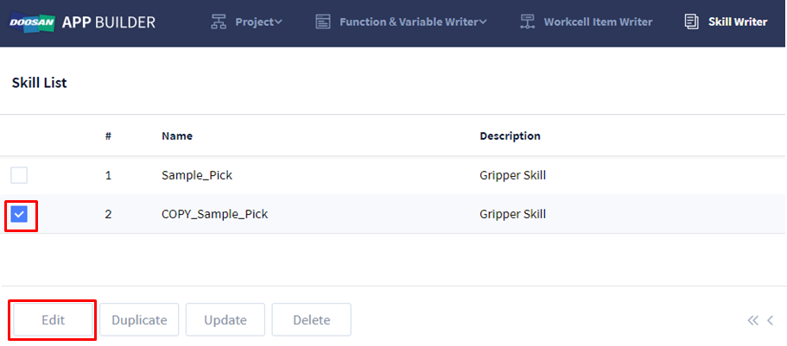This screenshot has height=346, width=787.
Task: Click the Skill Writer document icon
Action: [x=691, y=22]
